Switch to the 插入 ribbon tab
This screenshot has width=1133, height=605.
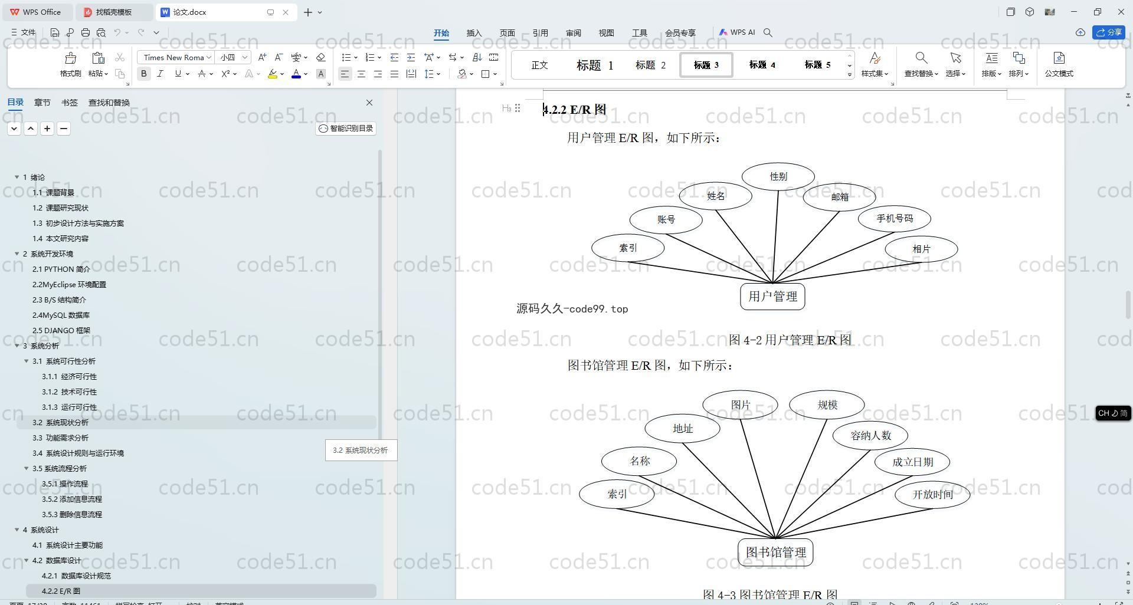pos(474,33)
